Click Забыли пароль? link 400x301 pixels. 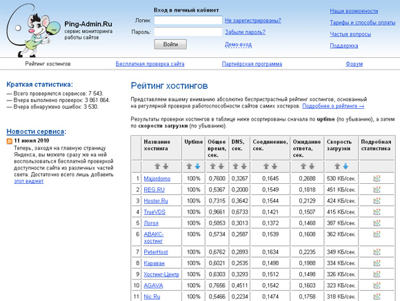pyautogui.click(x=245, y=32)
